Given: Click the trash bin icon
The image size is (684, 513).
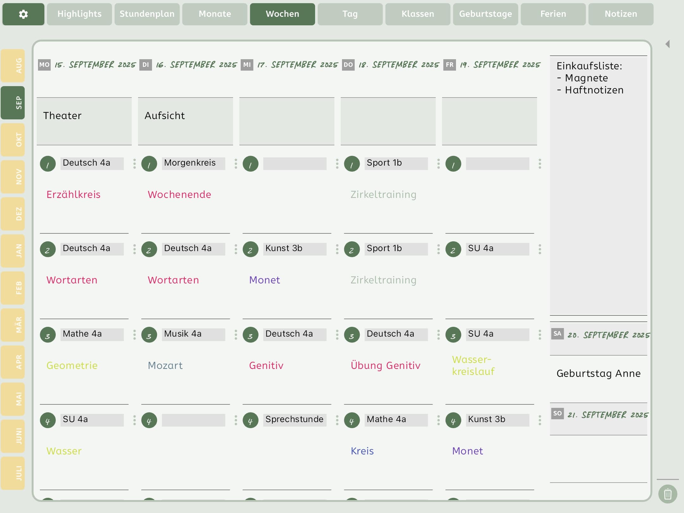Looking at the screenshot, I should click(x=668, y=494).
